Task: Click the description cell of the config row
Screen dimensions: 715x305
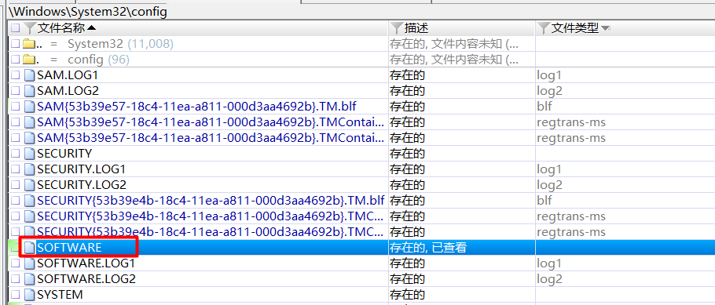Action: tap(454, 60)
